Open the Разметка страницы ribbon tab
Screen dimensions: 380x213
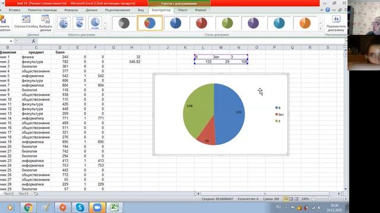click(42, 10)
